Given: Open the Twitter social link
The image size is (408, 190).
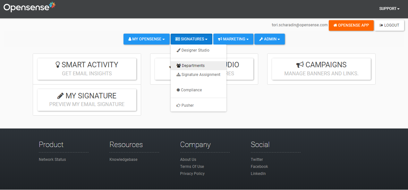Looking at the screenshot, I should click(x=257, y=160).
